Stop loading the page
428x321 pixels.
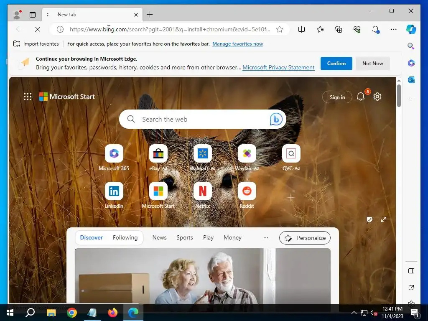coord(38,29)
